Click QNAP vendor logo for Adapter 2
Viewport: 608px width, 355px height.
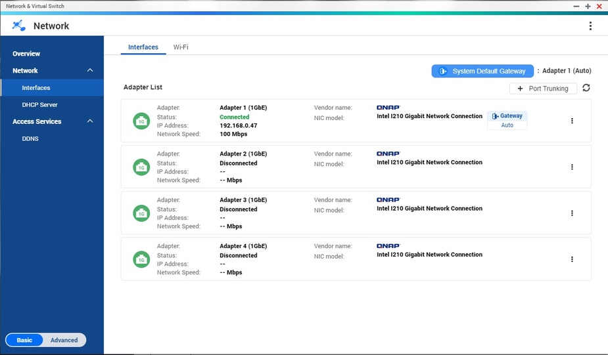(x=388, y=154)
